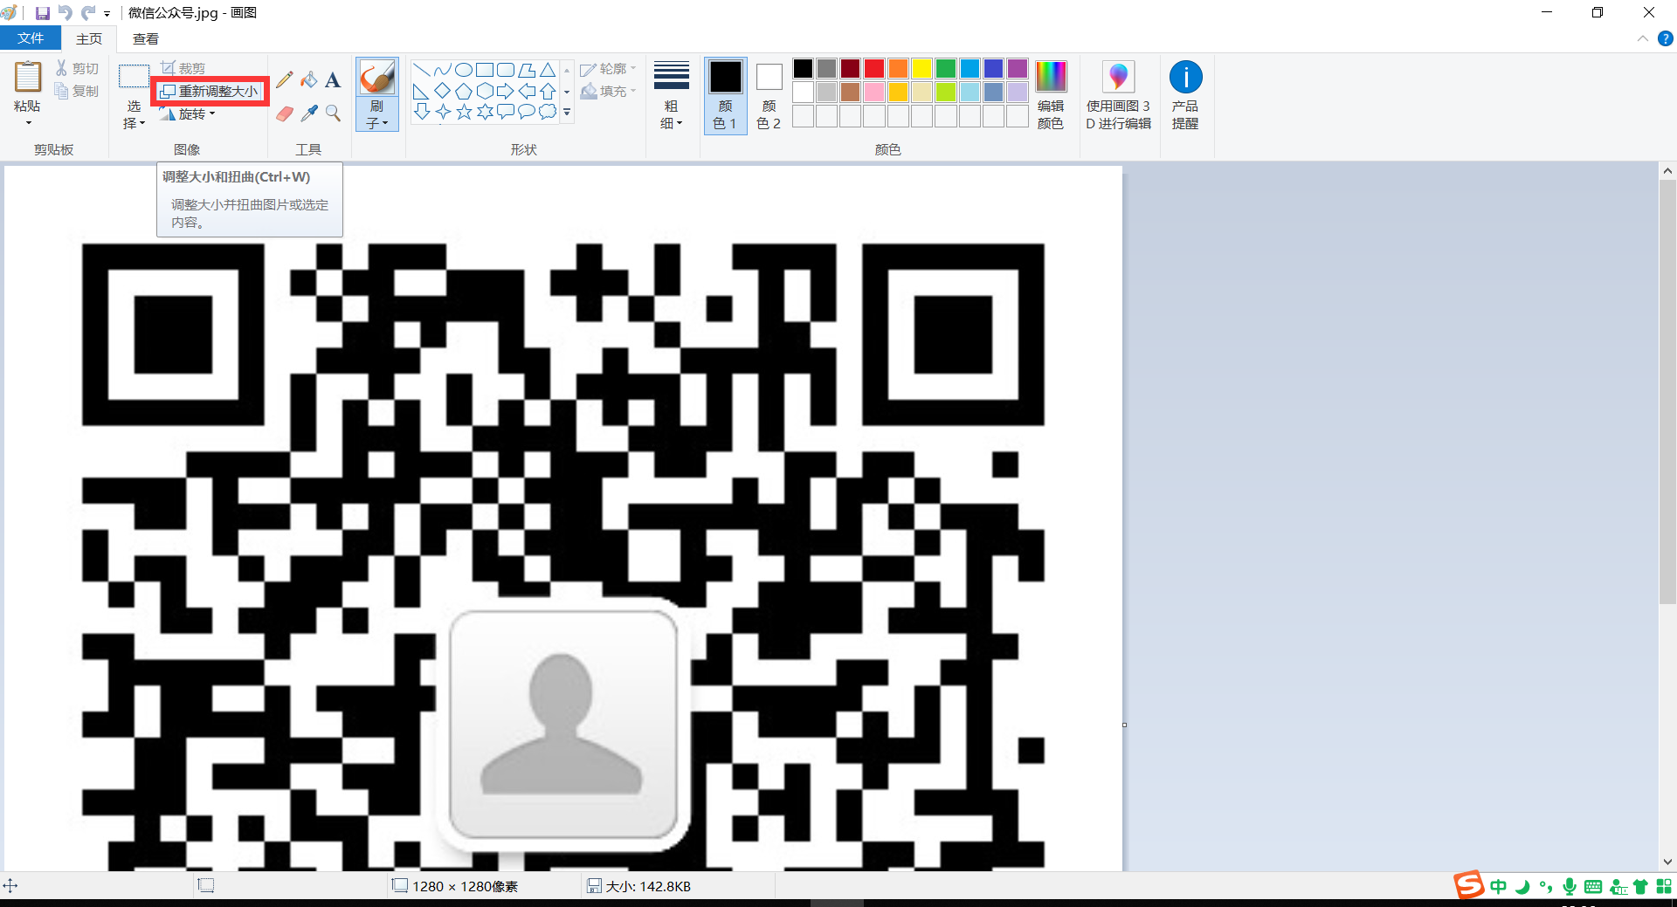This screenshot has width=1677, height=907.
Task: Choose the Right arrow shape
Action: (506, 91)
